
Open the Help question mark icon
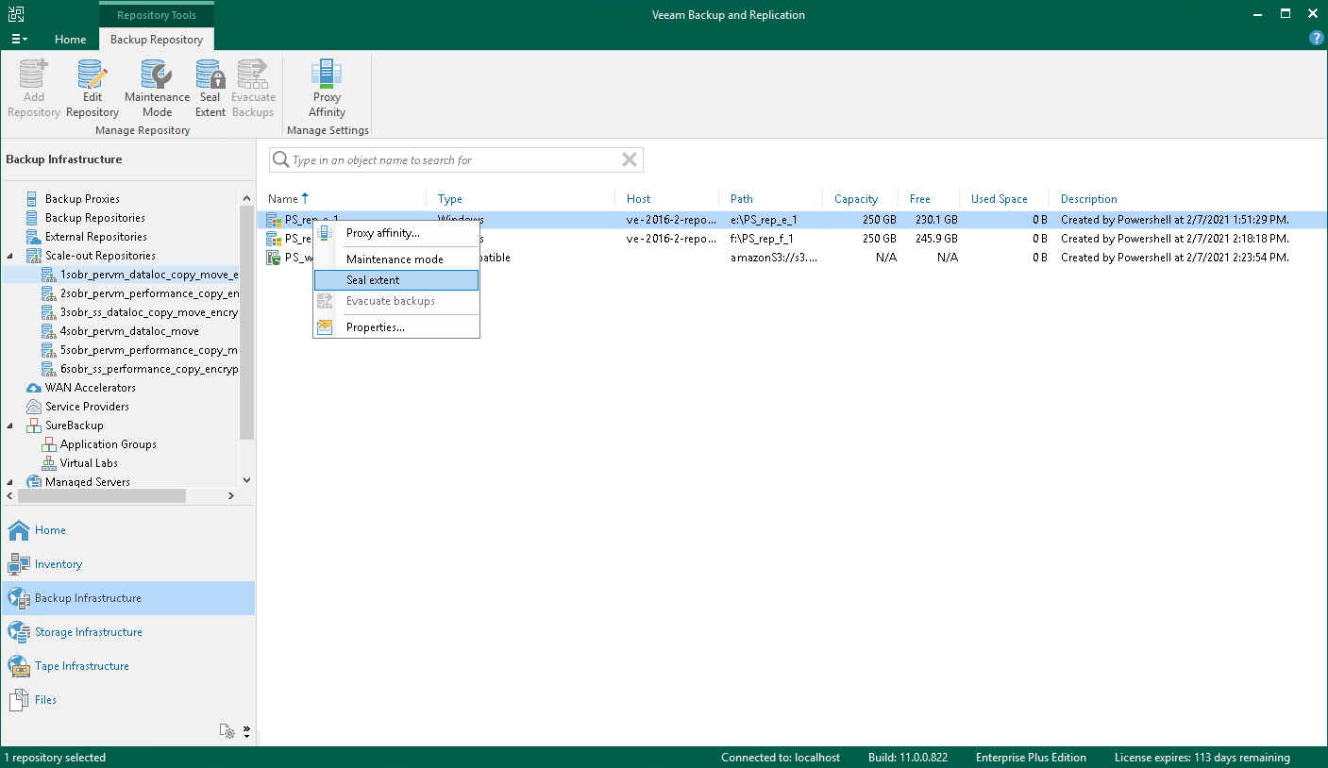pos(1316,39)
